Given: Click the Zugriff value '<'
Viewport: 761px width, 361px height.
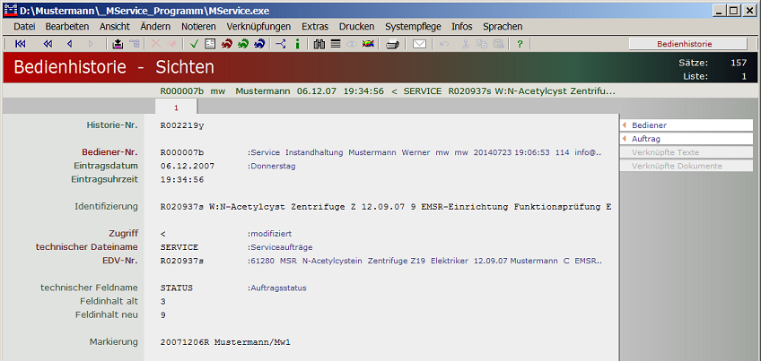Looking at the screenshot, I should [x=162, y=234].
